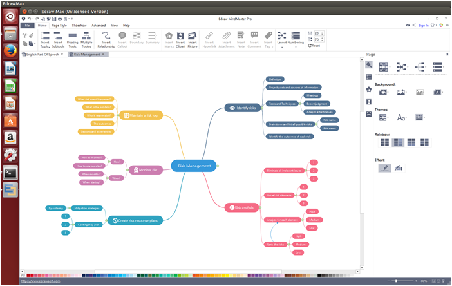Select the Risk analysis topic node
The width and height of the screenshot is (452, 286).
[x=242, y=207]
